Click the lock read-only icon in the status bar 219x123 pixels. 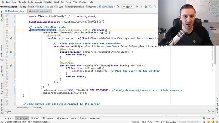[204, 122]
